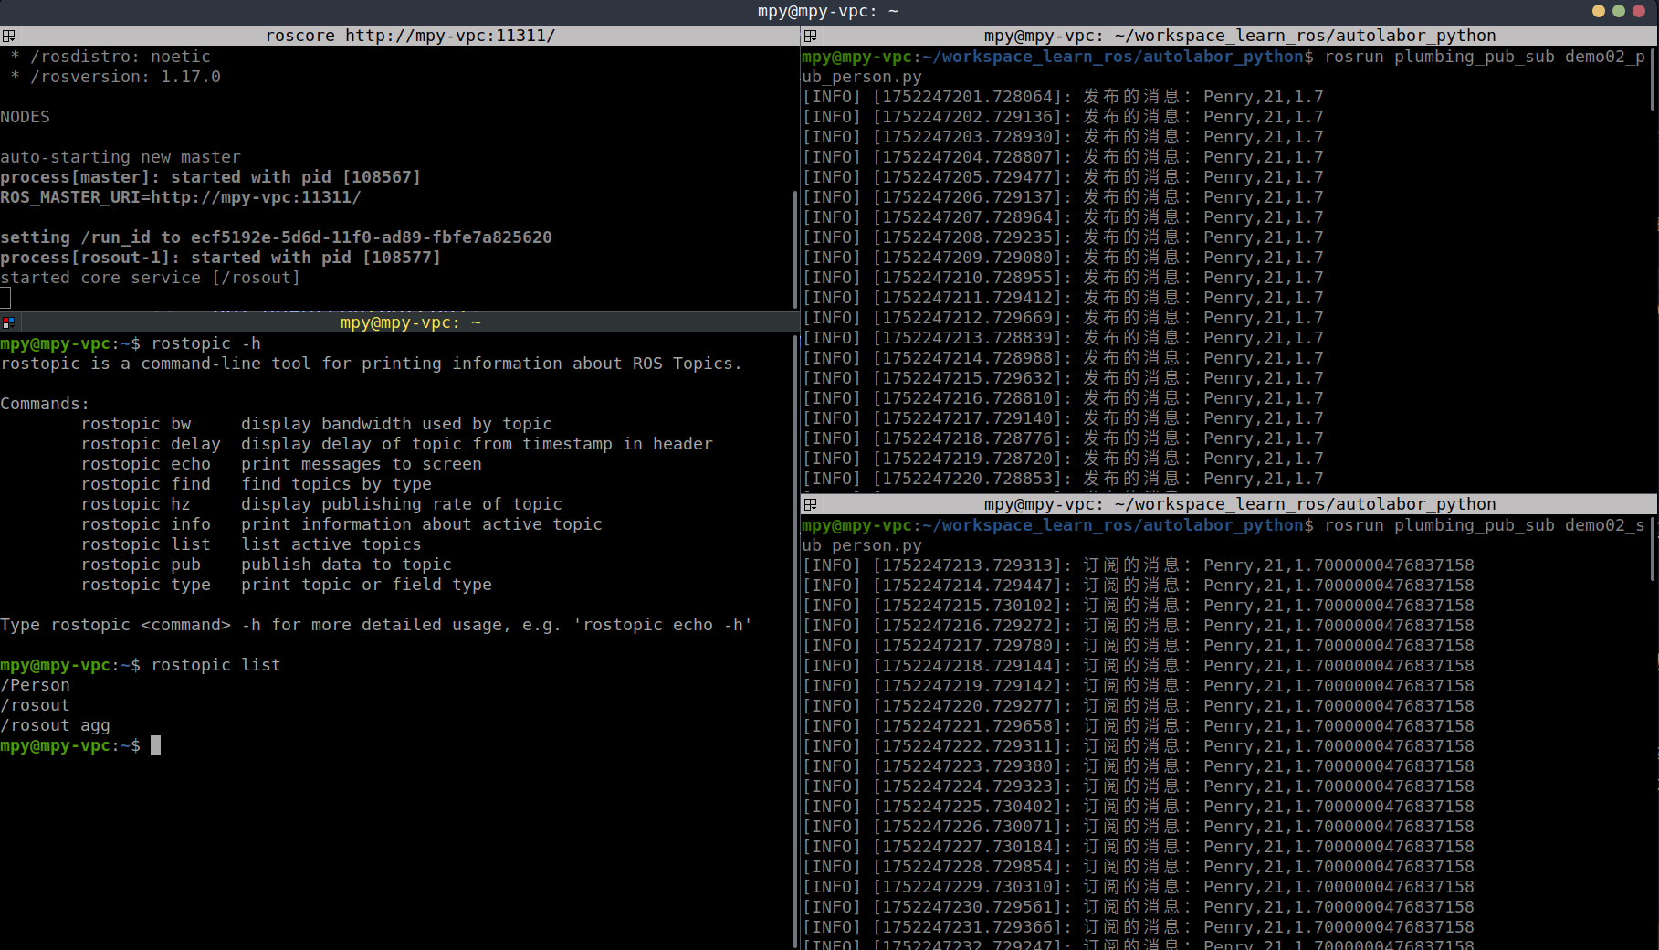The image size is (1659, 950).
Task: Click group icon of top-right publisher pane
Action: (810, 36)
